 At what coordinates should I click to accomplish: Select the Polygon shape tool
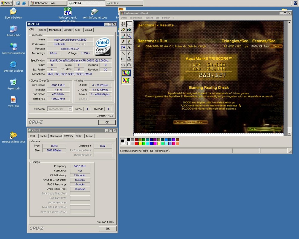click(x=129, y=59)
